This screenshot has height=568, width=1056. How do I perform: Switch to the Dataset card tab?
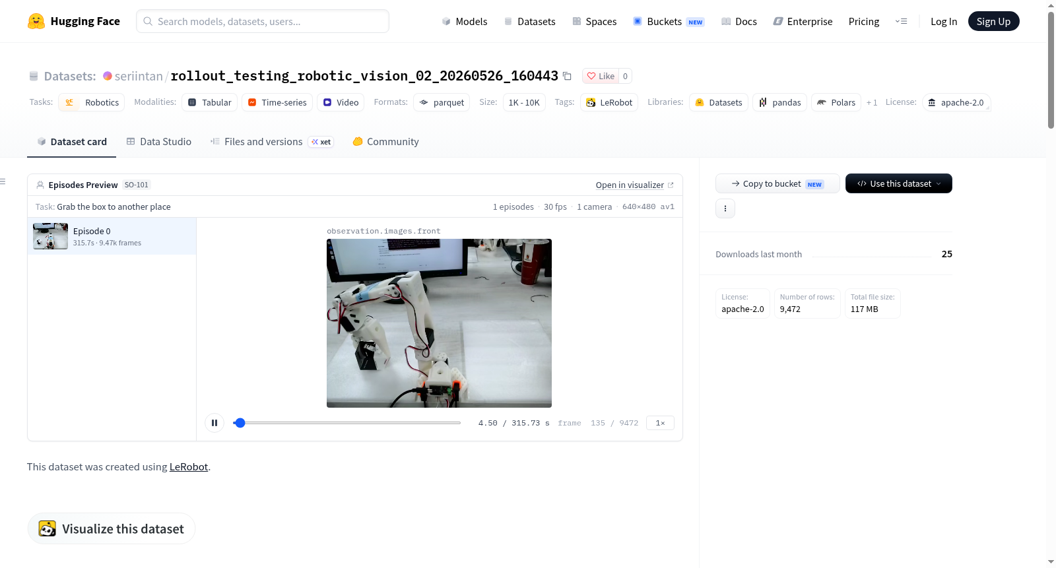(x=71, y=142)
